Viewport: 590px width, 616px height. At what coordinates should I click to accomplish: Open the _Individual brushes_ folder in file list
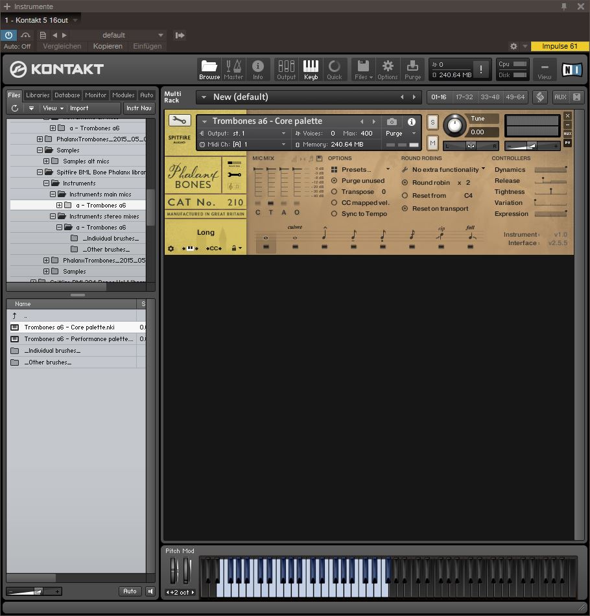tap(78, 350)
